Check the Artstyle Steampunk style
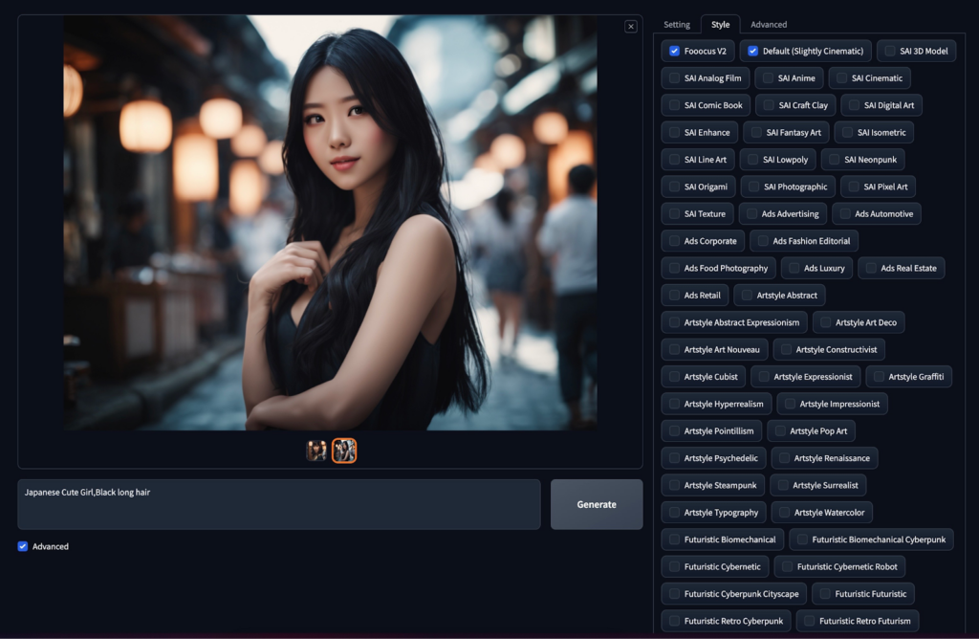 (675, 486)
